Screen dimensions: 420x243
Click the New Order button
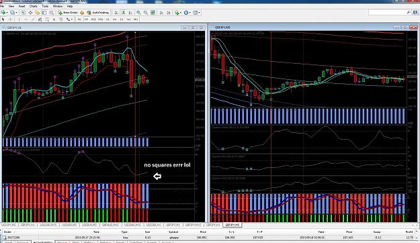click(x=68, y=13)
